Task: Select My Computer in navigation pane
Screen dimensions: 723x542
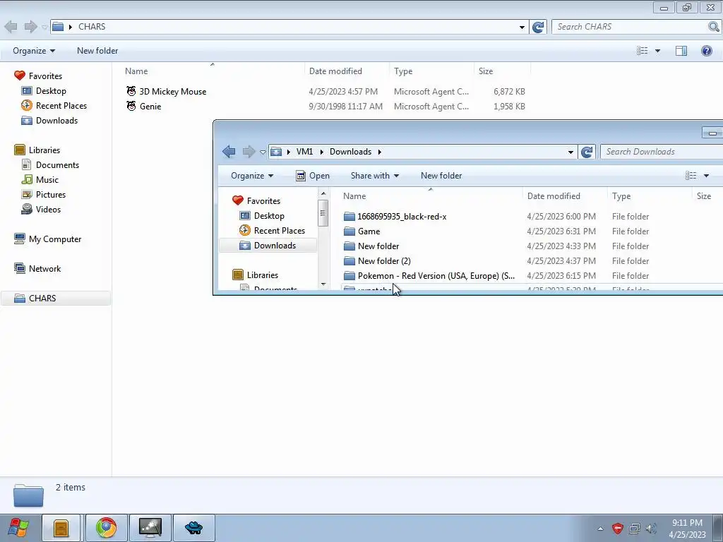Action: [x=55, y=239]
